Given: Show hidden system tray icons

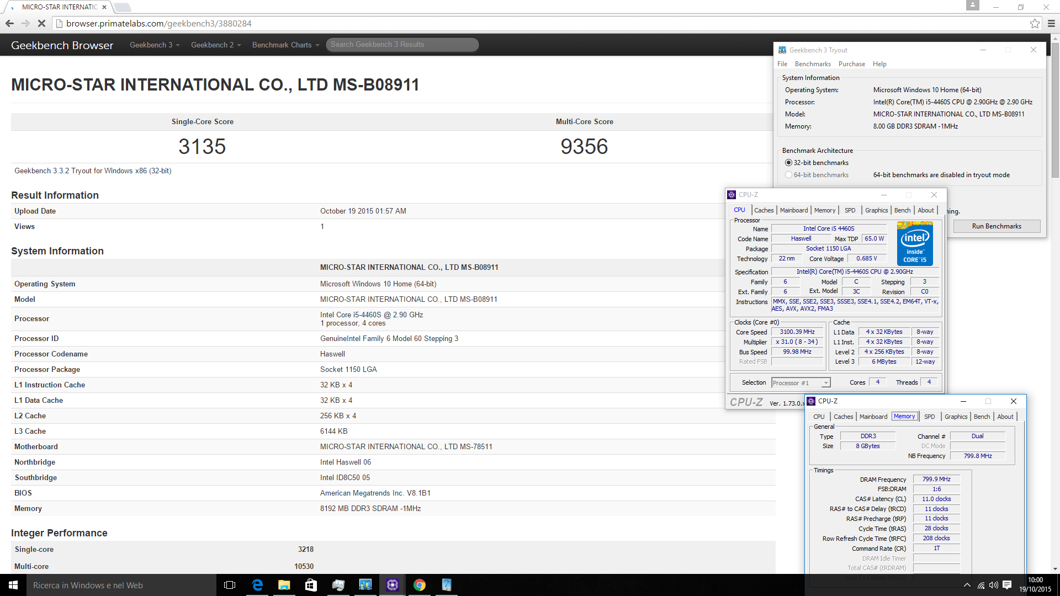Looking at the screenshot, I should coord(967,585).
